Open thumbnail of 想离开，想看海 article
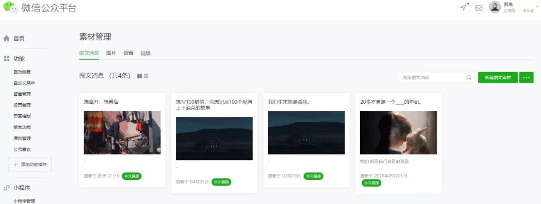 pyautogui.click(x=122, y=132)
